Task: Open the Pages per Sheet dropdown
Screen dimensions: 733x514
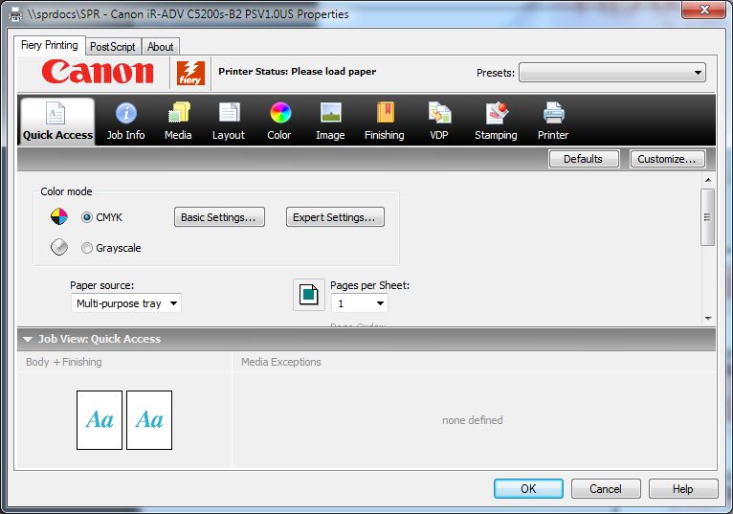Action: (x=360, y=303)
